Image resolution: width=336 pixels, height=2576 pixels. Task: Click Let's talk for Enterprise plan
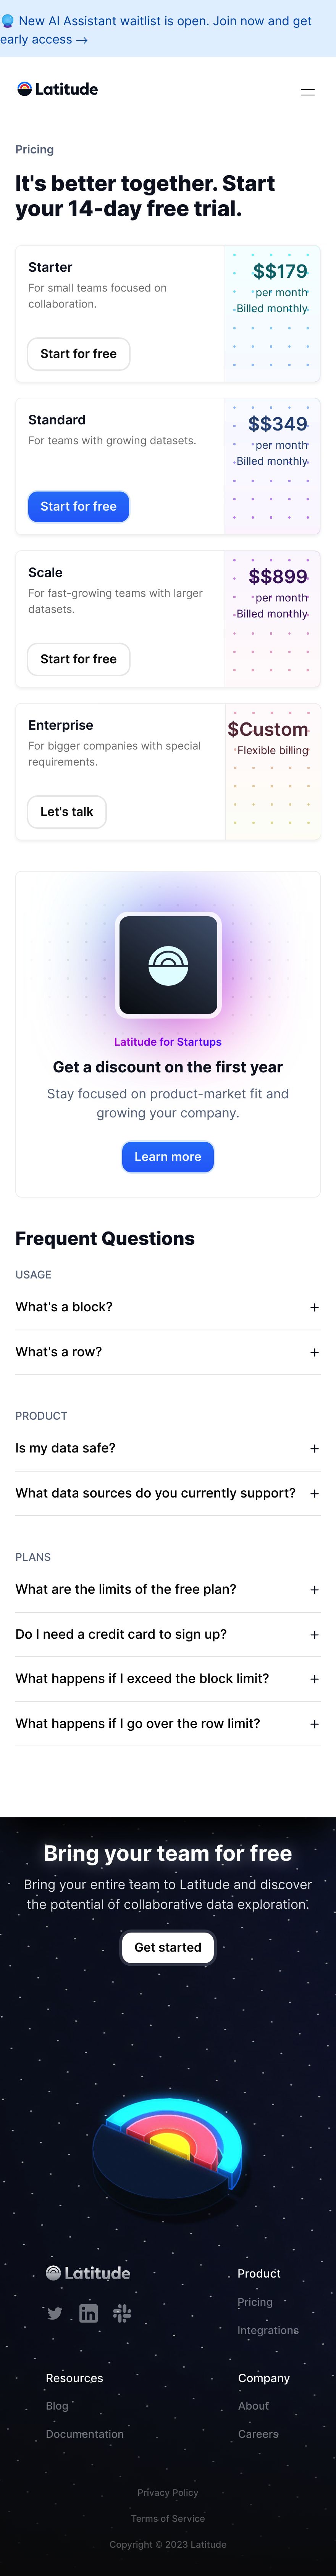coord(66,812)
